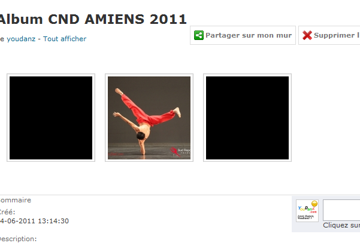360x243 pixels.
Task: Click the Supprimer button label
Action: pos(337,35)
